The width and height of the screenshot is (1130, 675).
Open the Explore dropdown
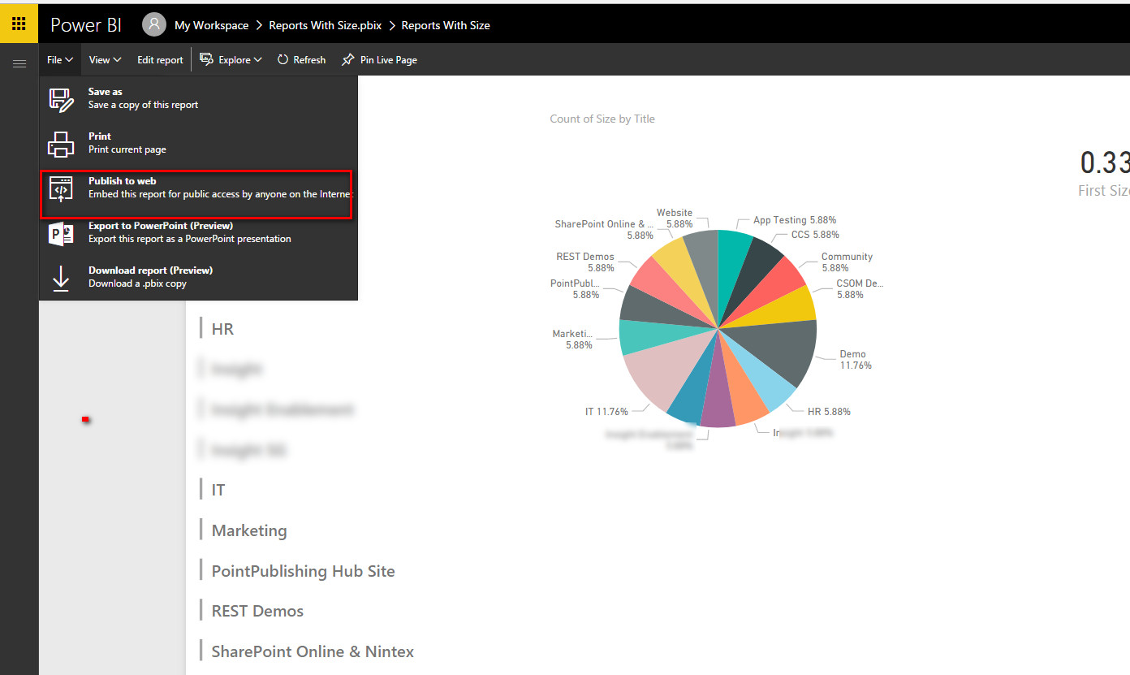231,59
